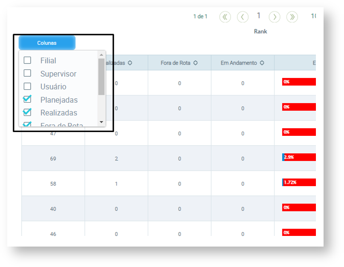The height and width of the screenshot is (267, 344).
Task: Sort by Fora de Rota icon
Action: click(x=195, y=63)
